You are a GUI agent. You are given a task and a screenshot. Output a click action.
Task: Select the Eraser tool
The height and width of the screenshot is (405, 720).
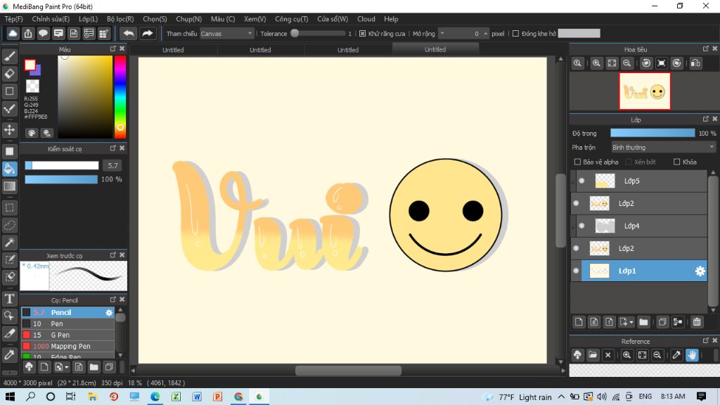tap(10, 74)
